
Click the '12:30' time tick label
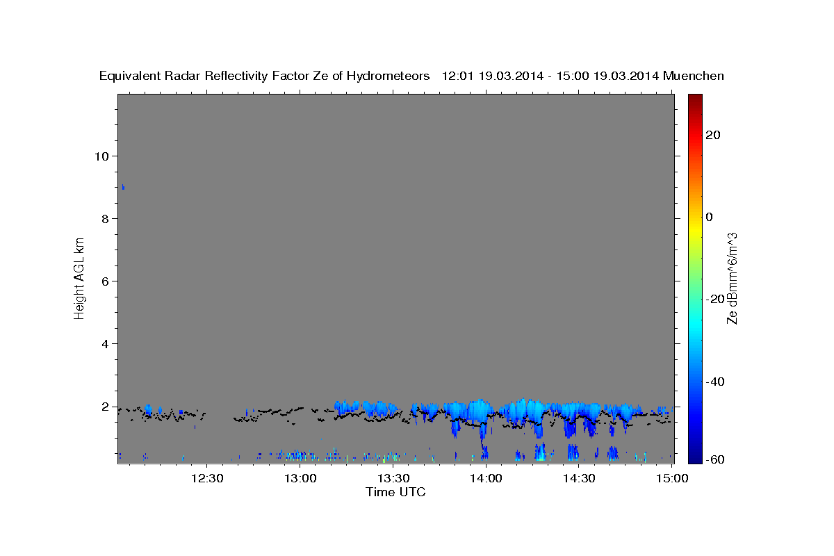coord(207,478)
